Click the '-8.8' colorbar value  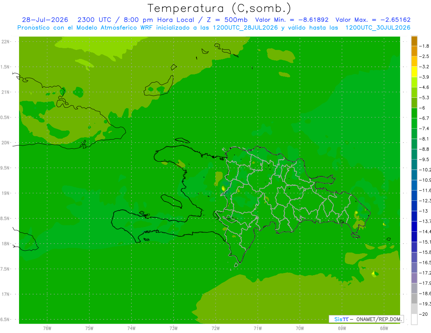coord(424,149)
